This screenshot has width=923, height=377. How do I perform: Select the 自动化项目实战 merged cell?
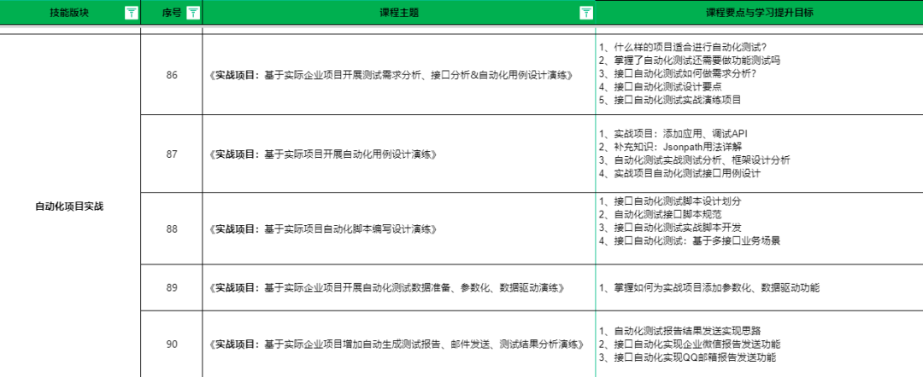tap(70, 206)
